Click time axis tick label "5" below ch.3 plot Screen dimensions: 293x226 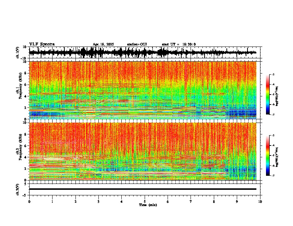[x=145, y=202]
